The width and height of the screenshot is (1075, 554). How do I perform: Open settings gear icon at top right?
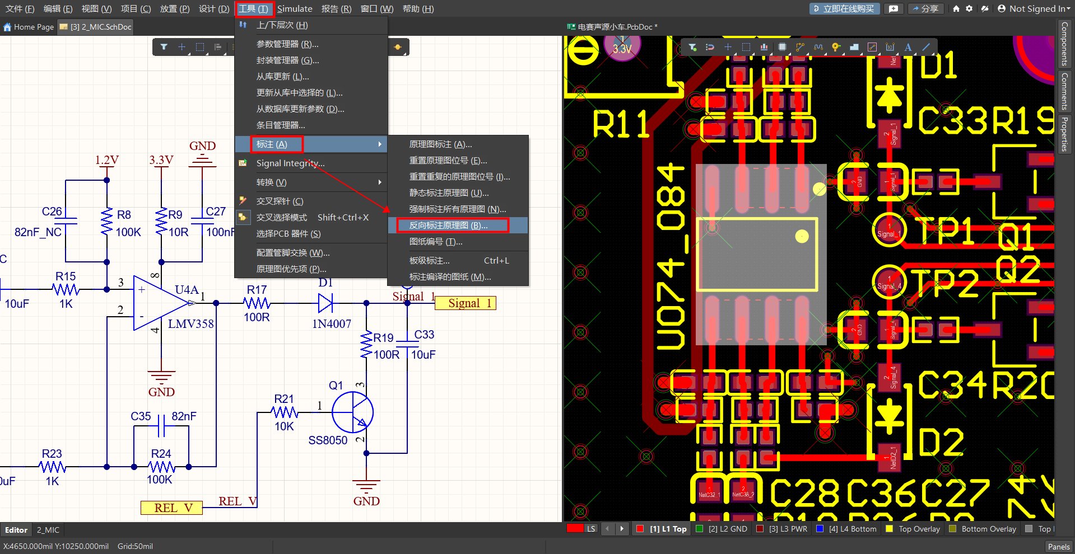point(969,8)
